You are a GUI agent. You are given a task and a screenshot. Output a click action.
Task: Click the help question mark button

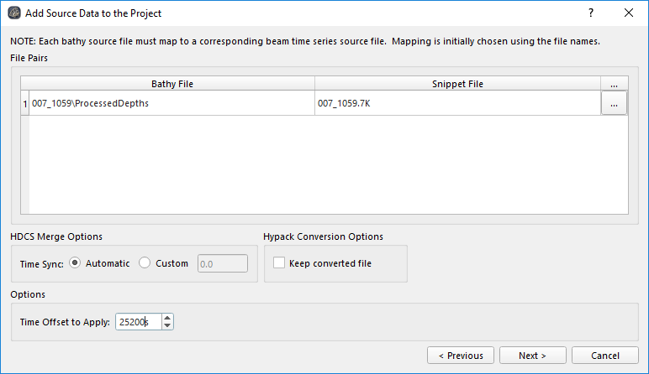[591, 13]
